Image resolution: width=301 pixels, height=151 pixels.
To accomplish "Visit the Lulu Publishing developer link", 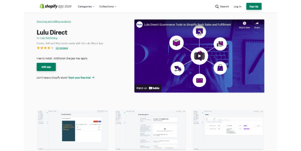I will tap(48, 38).
